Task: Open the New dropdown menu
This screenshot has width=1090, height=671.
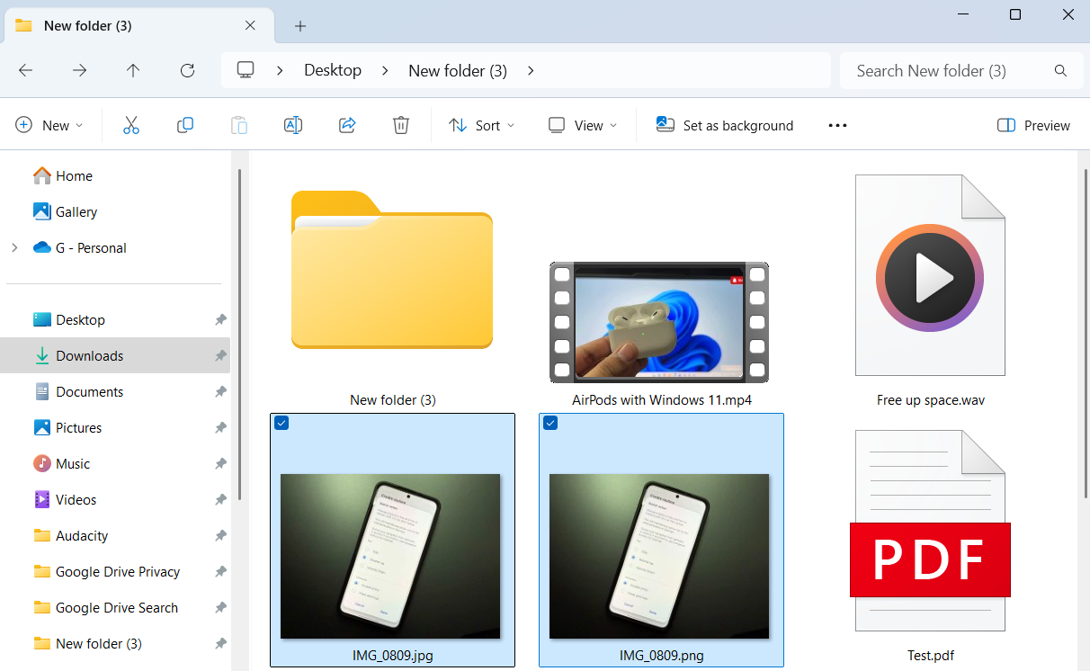Action: pyautogui.click(x=49, y=125)
